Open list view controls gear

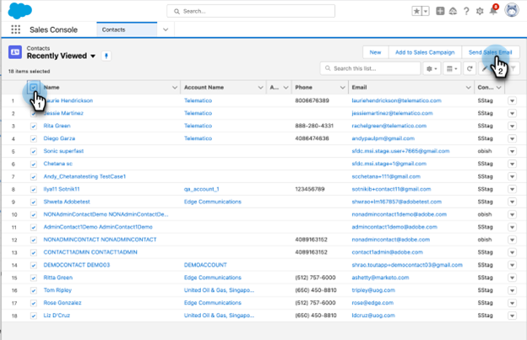[432, 69]
